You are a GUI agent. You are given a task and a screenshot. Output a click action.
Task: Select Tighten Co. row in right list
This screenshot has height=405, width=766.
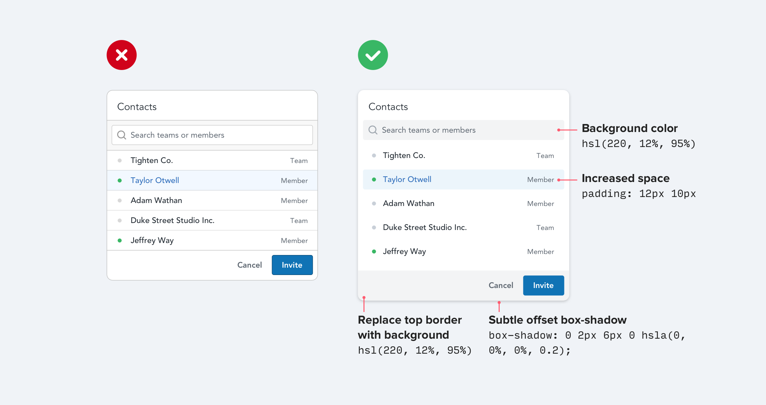(x=463, y=156)
